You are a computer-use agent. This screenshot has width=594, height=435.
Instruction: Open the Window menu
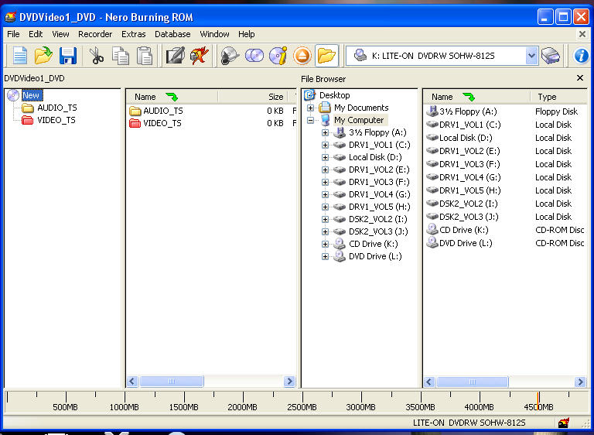click(x=214, y=34)
